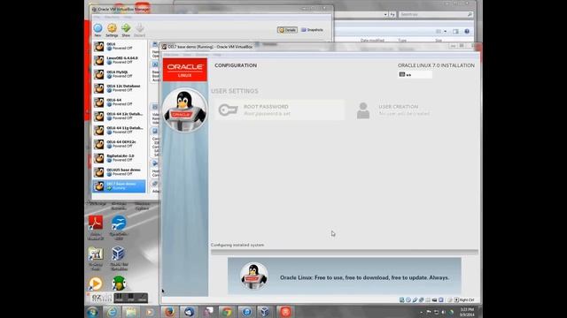The width and height of the screenshot is (567, 318).
Task: Switch to Details view in VirtualBox Manager
Action: 287,30
